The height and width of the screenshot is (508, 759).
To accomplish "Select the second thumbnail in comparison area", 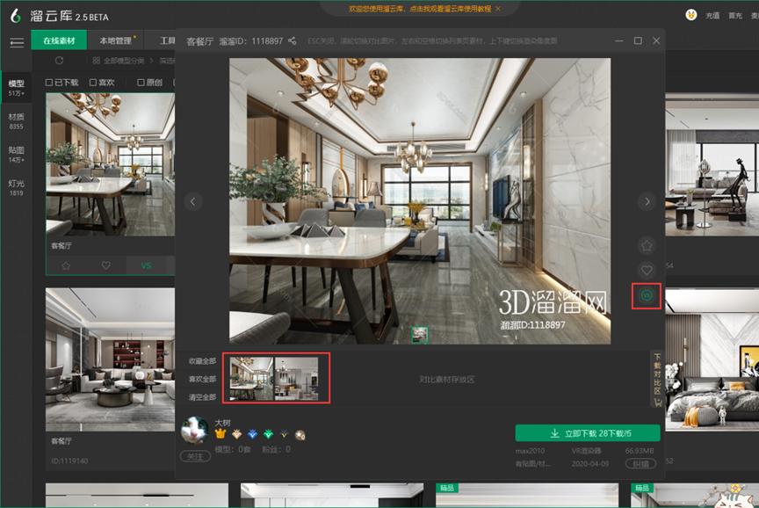I will coord(295,378).
